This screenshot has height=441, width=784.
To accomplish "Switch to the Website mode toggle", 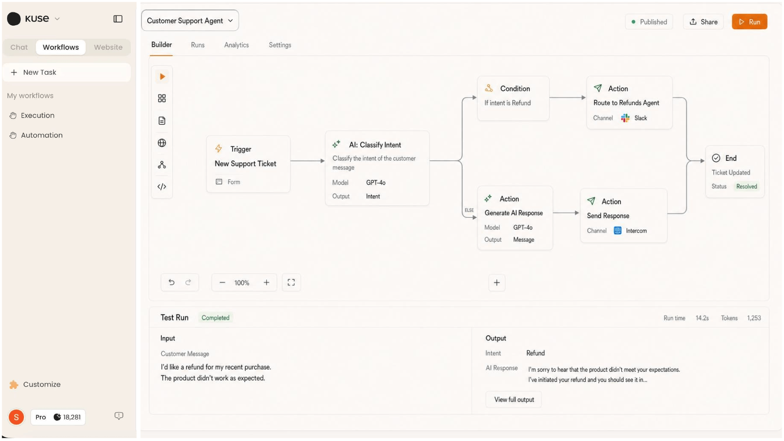I will point(108,47).
